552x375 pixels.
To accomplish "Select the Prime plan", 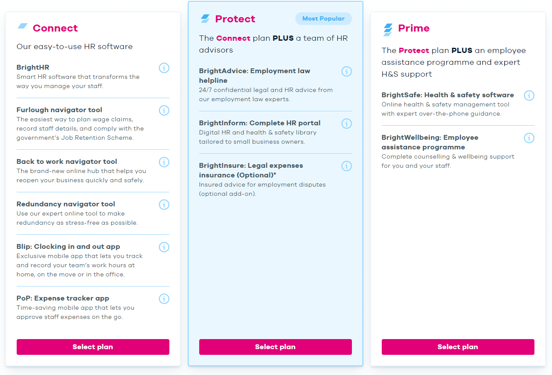I will tap(458, 347).
